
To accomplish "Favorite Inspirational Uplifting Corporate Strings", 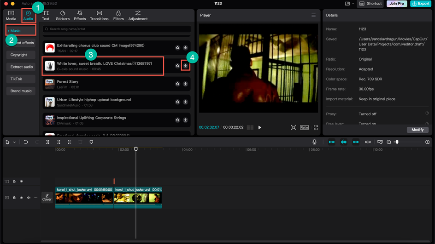I will point(177,120).
